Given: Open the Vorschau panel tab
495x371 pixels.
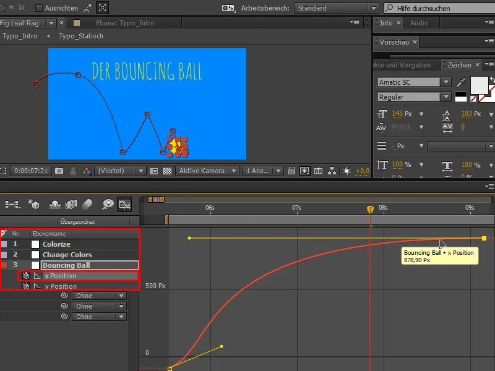Looking at the screenshot, I should (x=394, y=42).
